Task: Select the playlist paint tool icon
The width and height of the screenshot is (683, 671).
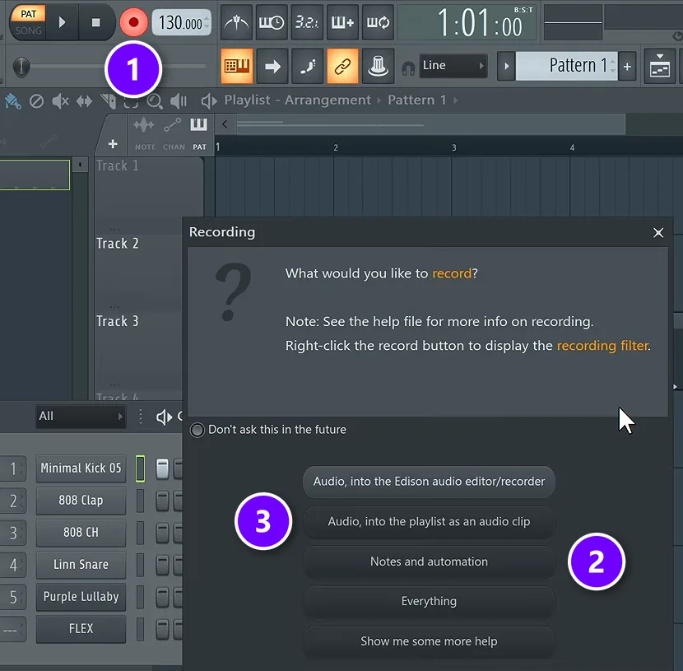Action: tap(12, 101)
